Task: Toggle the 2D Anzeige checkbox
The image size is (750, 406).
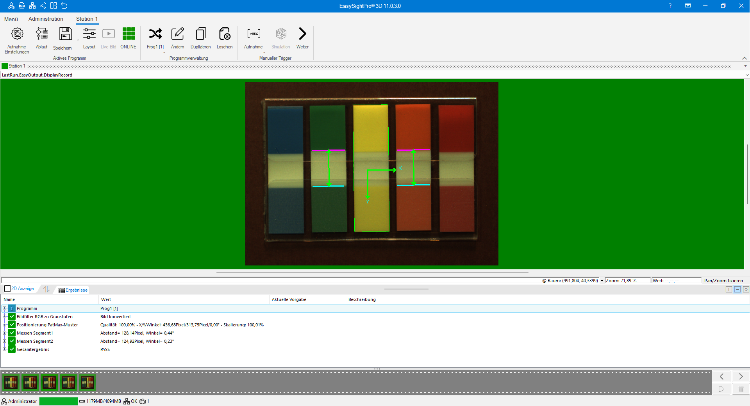Action: click(x=7, y=289)
